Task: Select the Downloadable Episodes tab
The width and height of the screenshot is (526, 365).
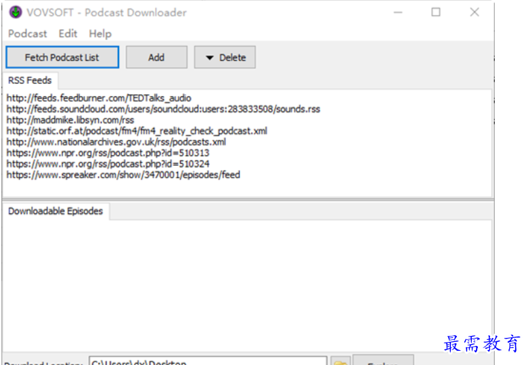Action: pos(56,211)
